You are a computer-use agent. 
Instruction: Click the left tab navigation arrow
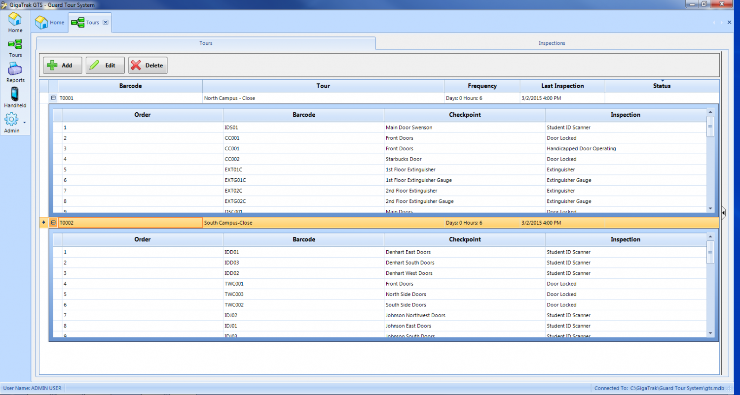tap(714, 22)
